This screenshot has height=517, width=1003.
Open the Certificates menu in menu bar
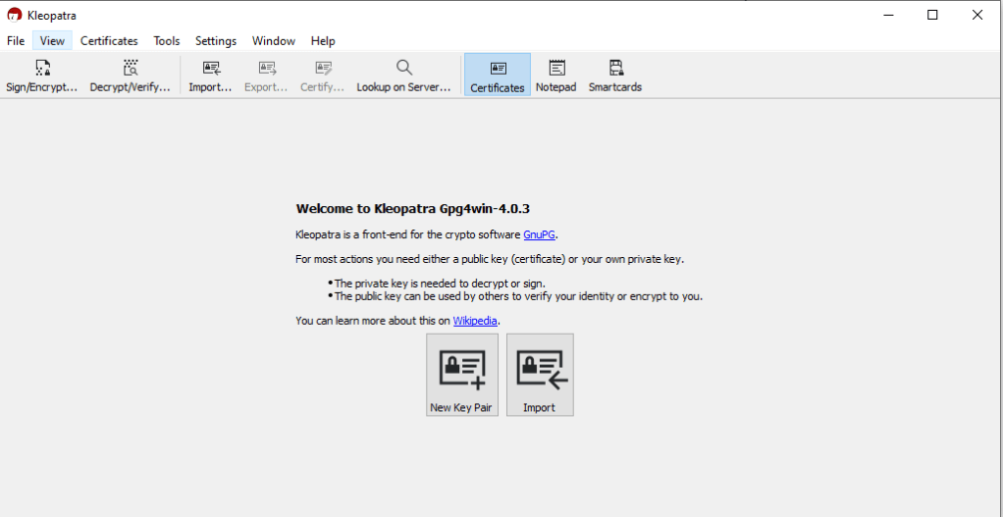tap(109, 41)
